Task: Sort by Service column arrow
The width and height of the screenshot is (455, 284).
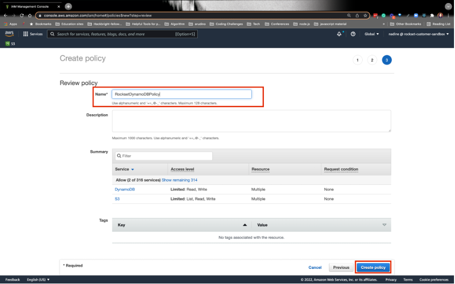Action: (133, 170)
